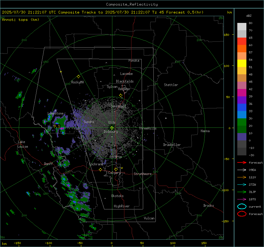Click the red 65-60 dBZ swatch
Image resolution: width=264 pixels, height=247 pixels.
(x=242, y=41)
